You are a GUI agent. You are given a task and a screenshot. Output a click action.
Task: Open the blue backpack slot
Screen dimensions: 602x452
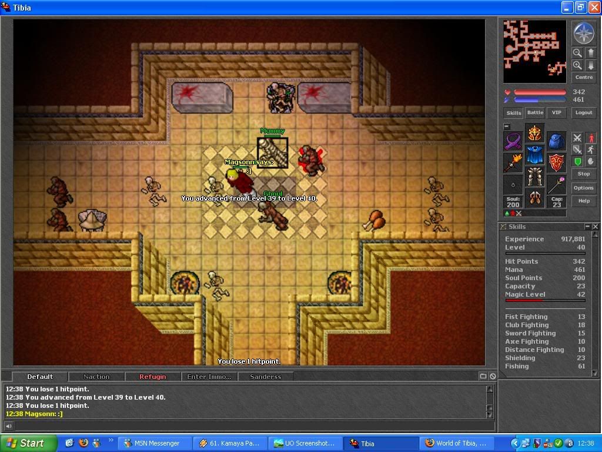coord(556,141)
